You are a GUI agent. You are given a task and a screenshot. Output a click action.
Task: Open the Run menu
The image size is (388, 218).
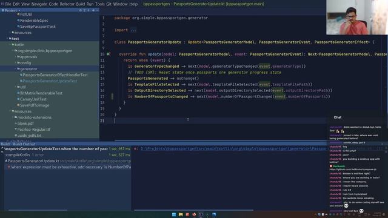point(90,4)
